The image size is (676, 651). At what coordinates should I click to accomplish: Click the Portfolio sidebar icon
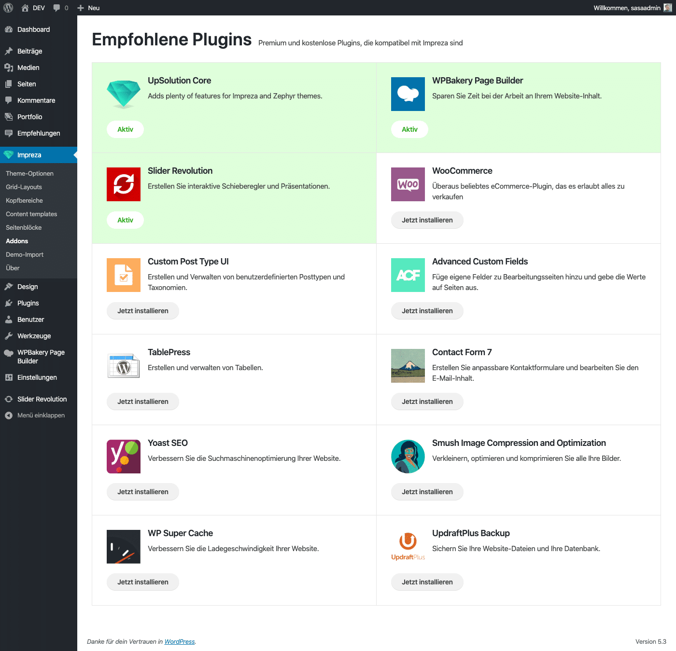tap(9, 117)
